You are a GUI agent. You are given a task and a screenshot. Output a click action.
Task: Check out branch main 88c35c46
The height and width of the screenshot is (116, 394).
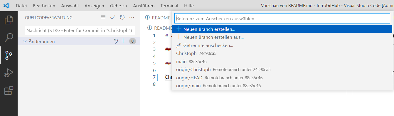point(282,62)
